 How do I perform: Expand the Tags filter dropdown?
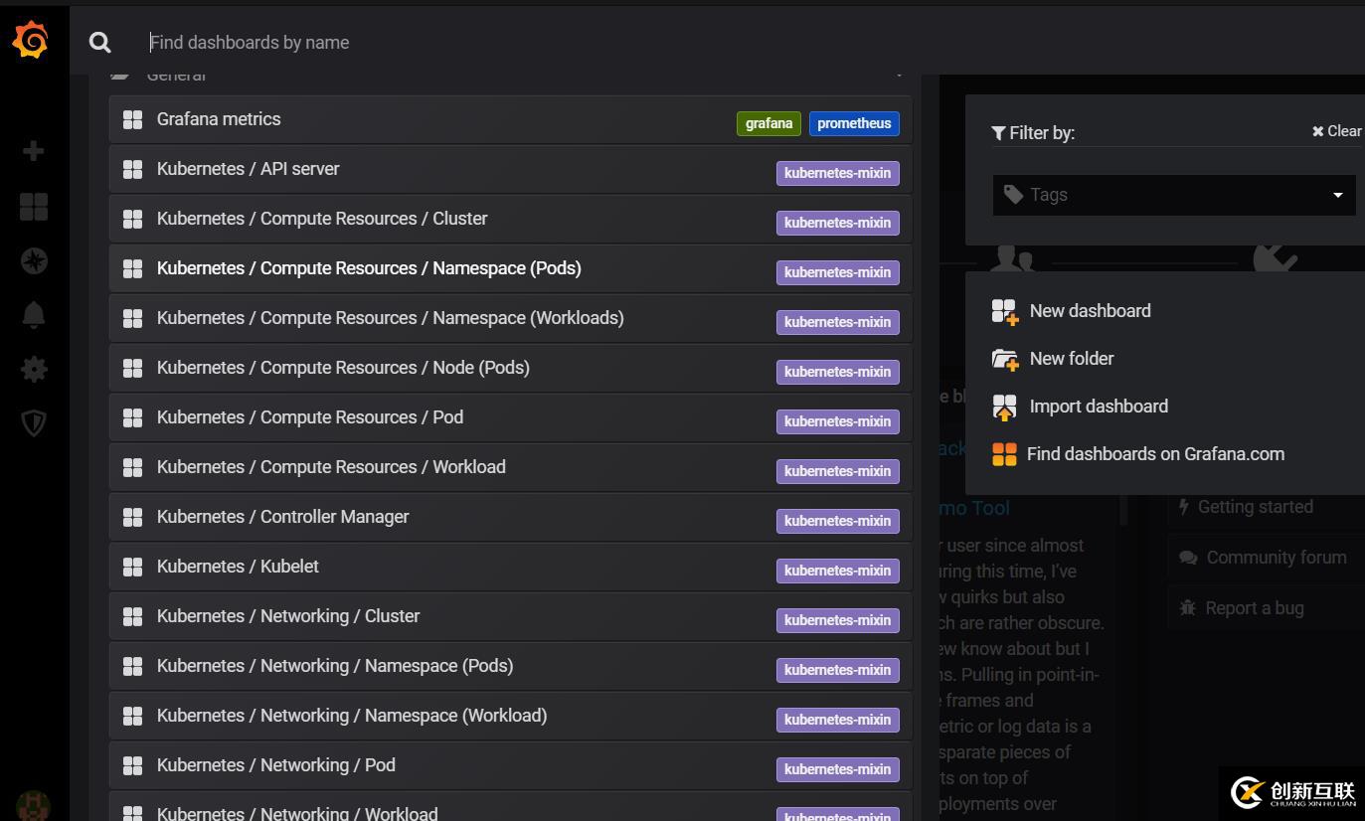pos(1174,195)
